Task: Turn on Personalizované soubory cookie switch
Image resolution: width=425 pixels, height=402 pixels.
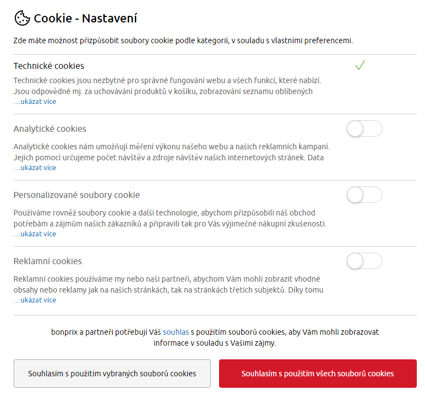Action: (x=364, y=195)
